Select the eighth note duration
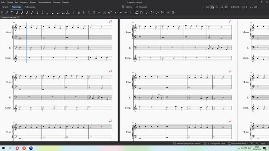Screen dimensions: 269x151 coord(32,12)
